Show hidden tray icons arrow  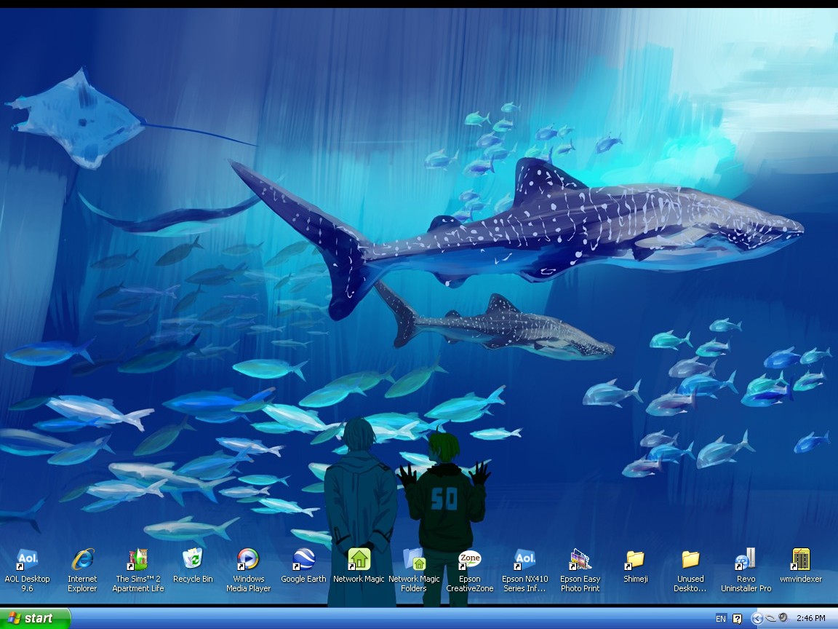757,618
